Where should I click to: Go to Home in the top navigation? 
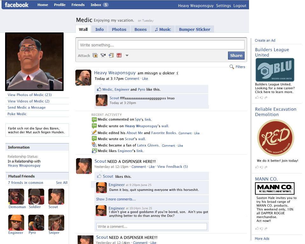pos(43,5)
